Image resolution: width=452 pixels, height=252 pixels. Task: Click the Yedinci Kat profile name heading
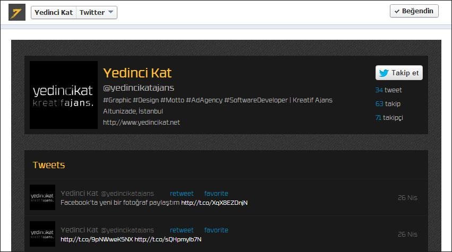[x=137, y=73]
